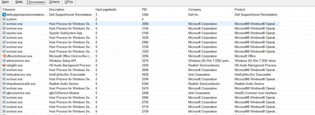Switch to the Main tab

6,2
